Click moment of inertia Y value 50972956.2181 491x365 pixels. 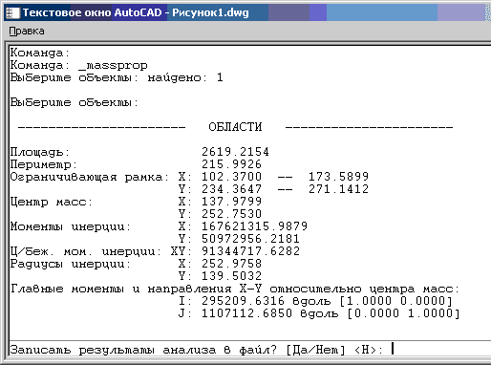pos(250,239)
